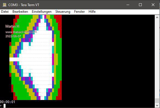Click the empty vertical scrollbar track

click(x=157, y=59)
